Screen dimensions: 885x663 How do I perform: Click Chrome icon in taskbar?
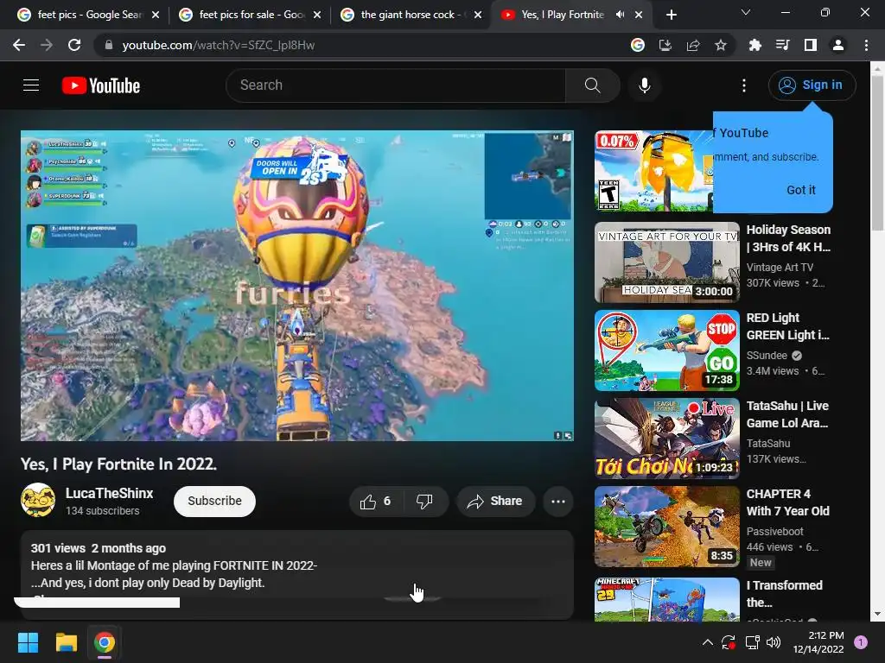pos(105,642)
